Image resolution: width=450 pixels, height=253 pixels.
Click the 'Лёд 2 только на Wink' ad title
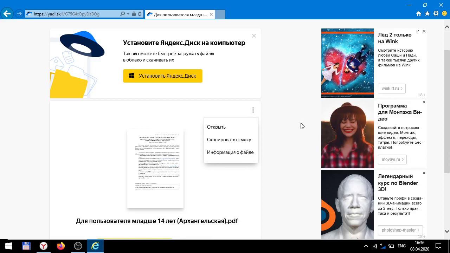pyautogui.click(x=394, y=38)
